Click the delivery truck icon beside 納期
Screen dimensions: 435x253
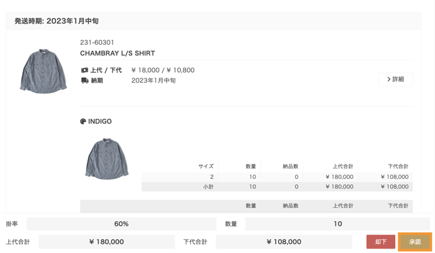(84, 81)
